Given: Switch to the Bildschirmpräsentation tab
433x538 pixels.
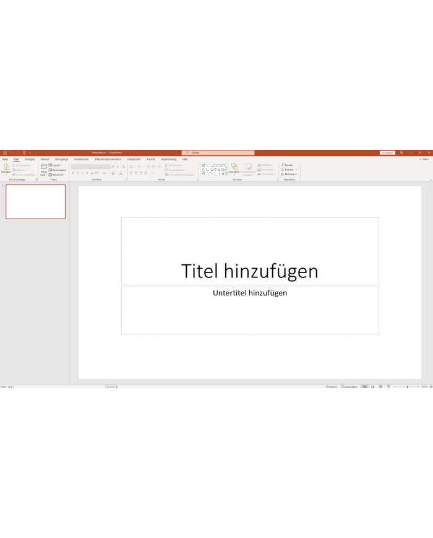Looking at the screenshot, I should click(x=108, y=159).
